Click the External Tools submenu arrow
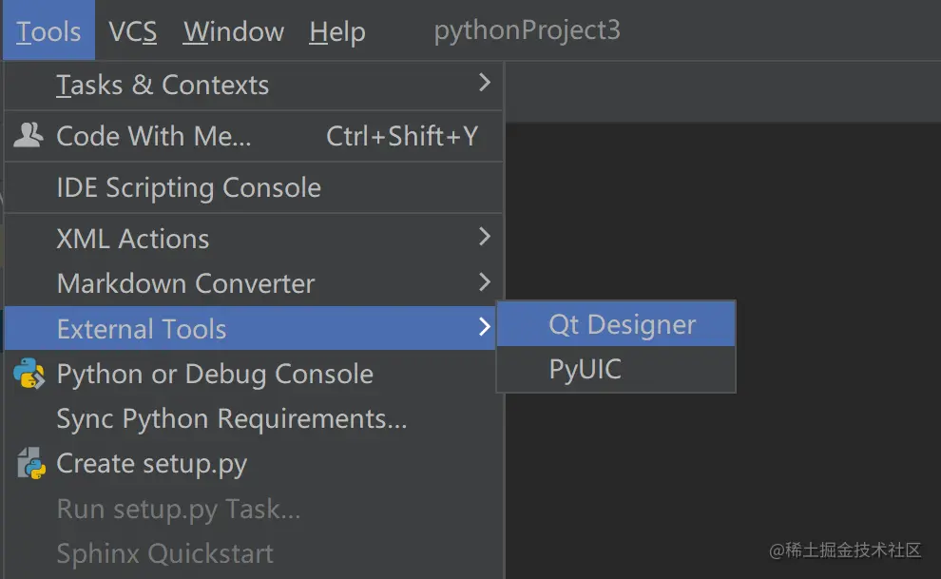Viewport: 941px width, 579px height. [x=485, y=328]
